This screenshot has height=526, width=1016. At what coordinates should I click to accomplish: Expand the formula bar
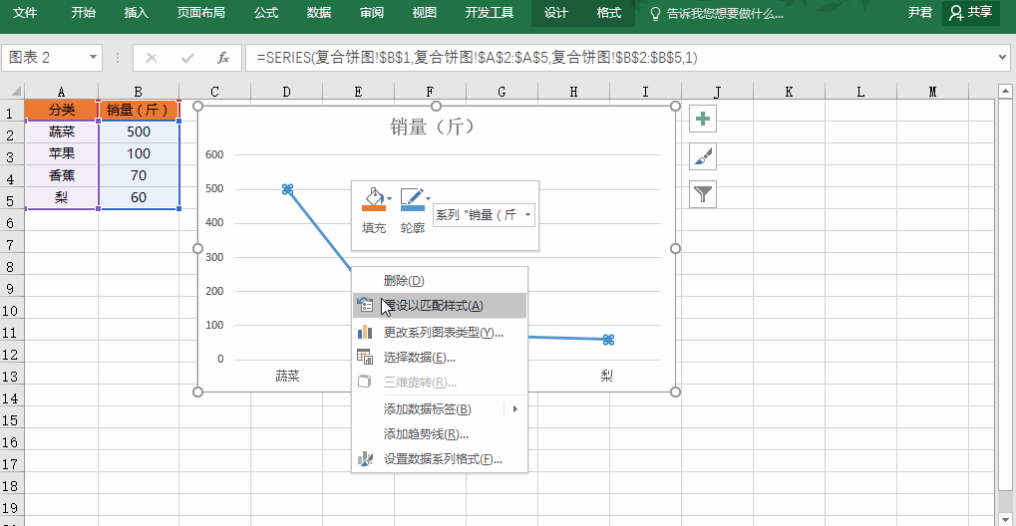[1003, 58]
